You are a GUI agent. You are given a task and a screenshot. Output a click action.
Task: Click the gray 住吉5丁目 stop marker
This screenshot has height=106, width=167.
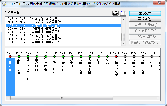125,56
